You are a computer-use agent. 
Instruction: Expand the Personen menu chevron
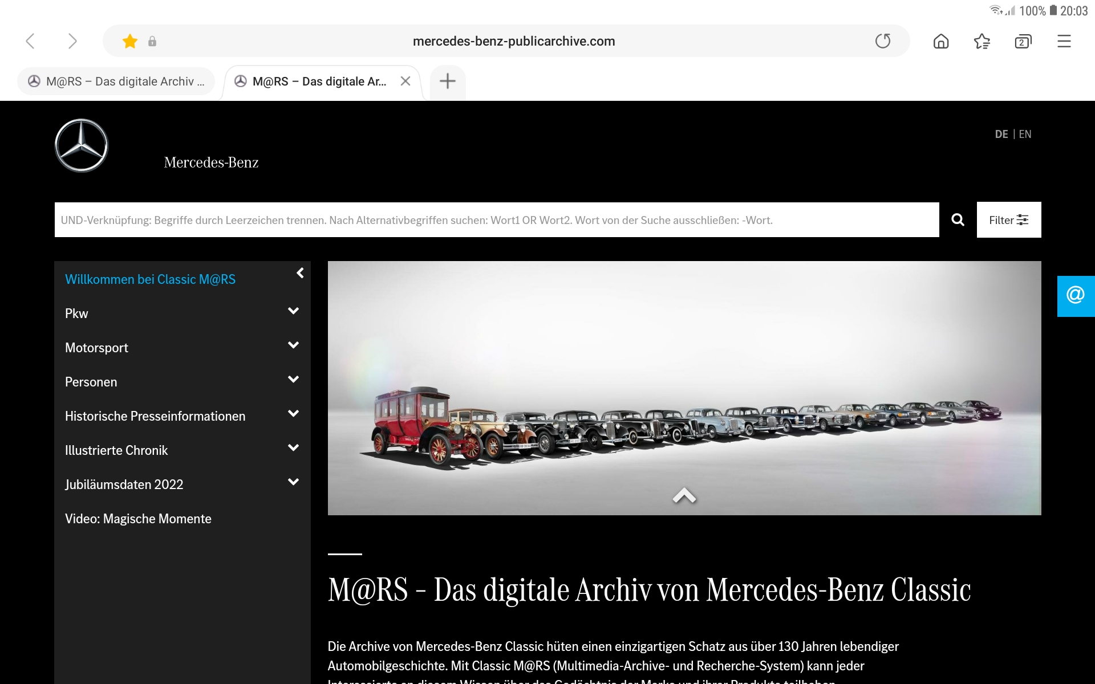[x=293, y=380]
